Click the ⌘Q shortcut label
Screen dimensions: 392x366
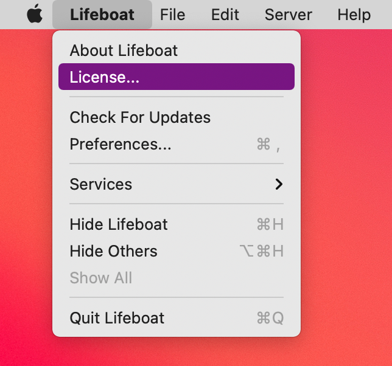click(x=270, y=318)
